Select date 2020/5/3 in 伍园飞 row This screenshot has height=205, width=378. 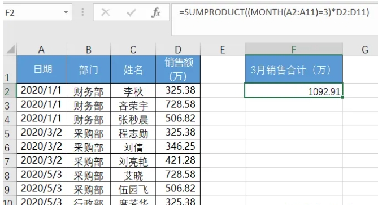click(x=41, y=189)
